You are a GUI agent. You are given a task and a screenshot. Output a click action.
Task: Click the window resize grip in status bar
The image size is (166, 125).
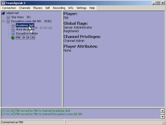pyautogui.click(x=164, y=123)
